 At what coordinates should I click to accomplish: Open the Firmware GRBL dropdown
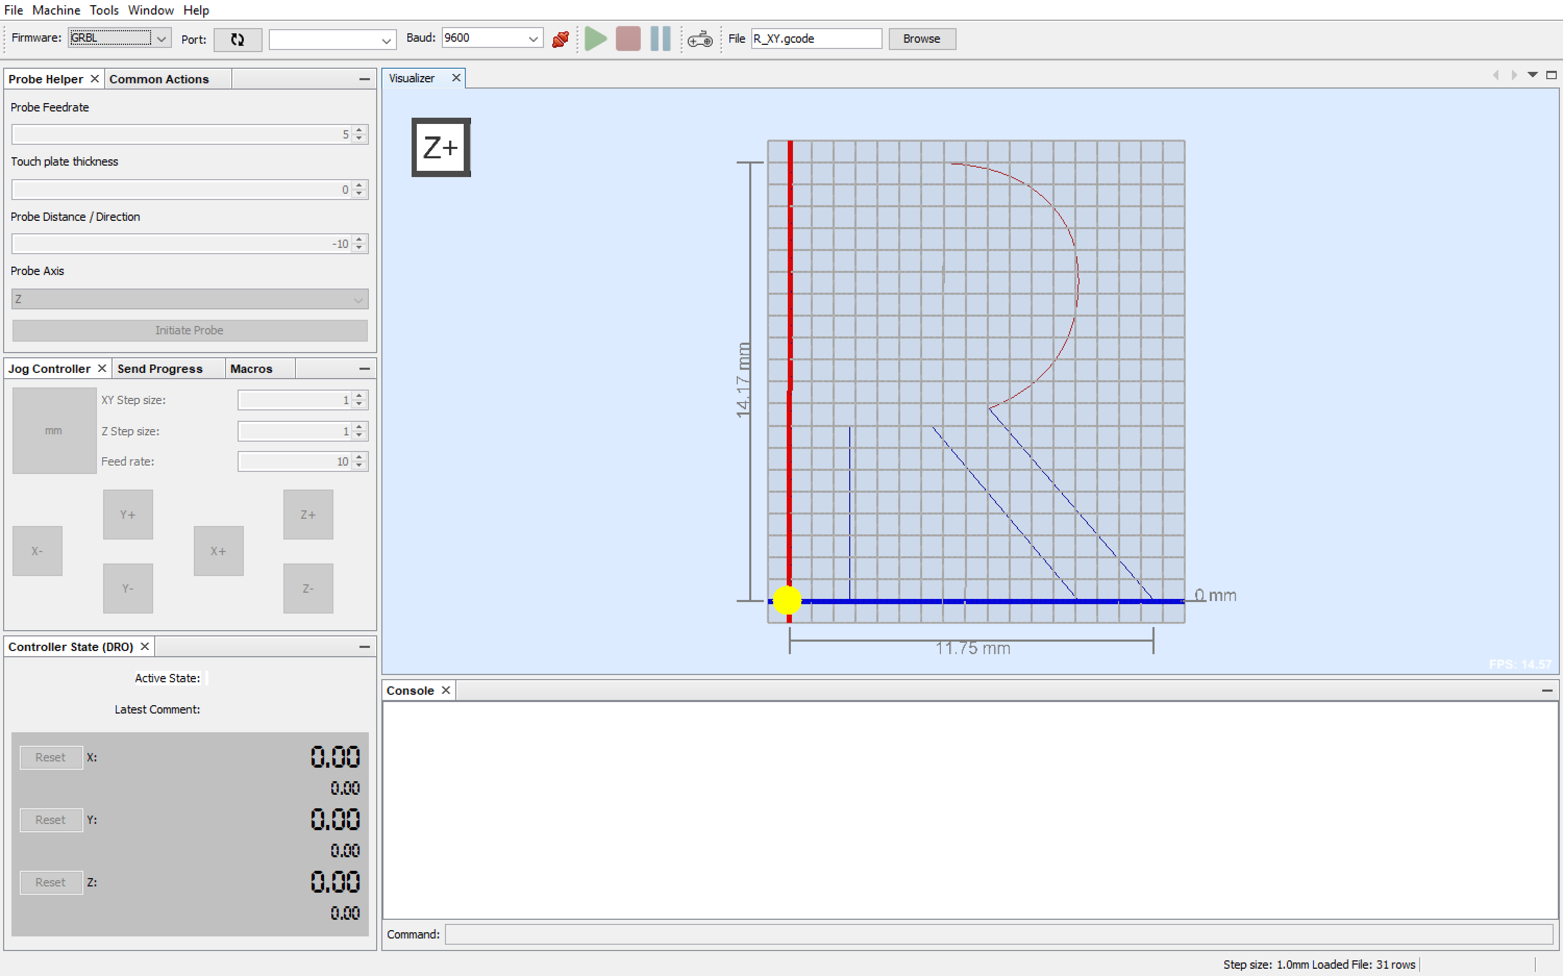(162, 39)
